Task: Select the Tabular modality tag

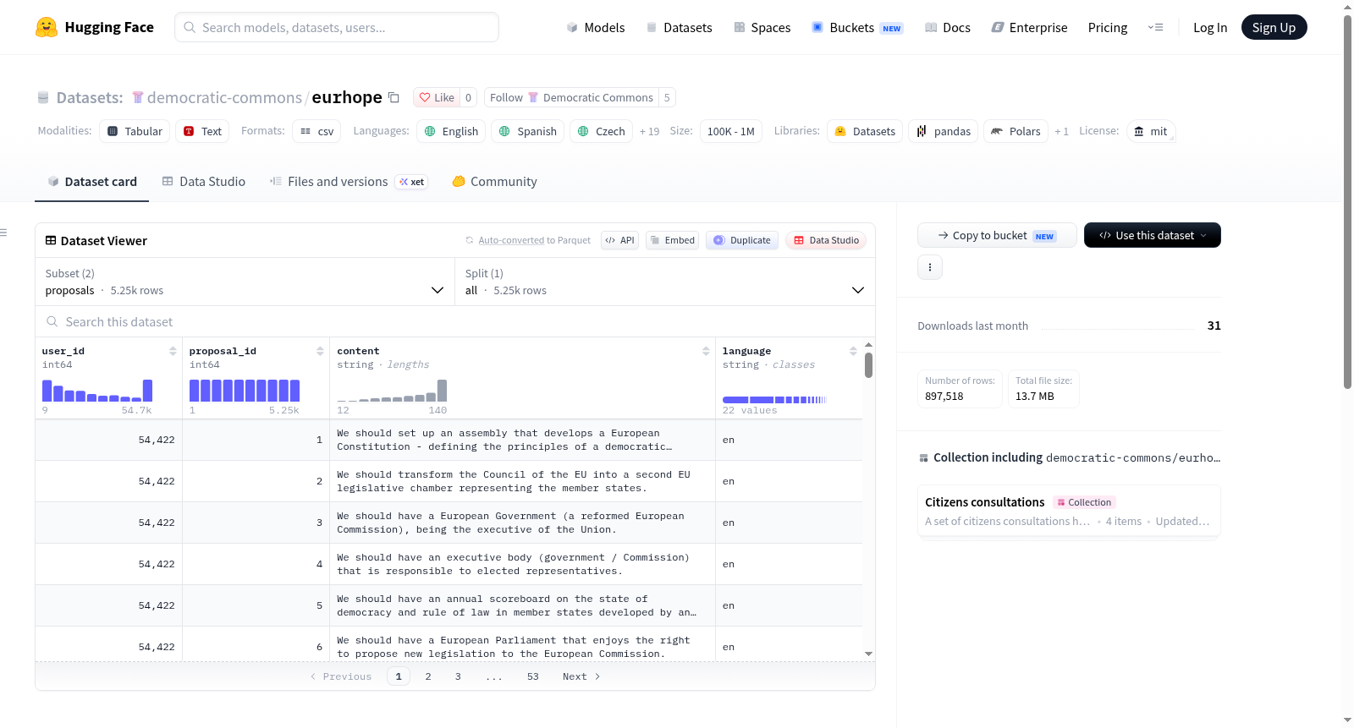Action: click(x=135, y=131)
